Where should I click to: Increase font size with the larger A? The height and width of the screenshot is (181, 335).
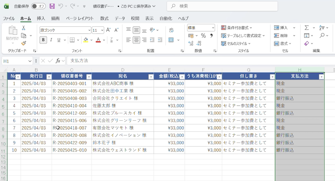pyautogui.click(x=108, y=30)
